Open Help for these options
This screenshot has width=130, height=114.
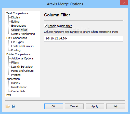click(115, 106)
